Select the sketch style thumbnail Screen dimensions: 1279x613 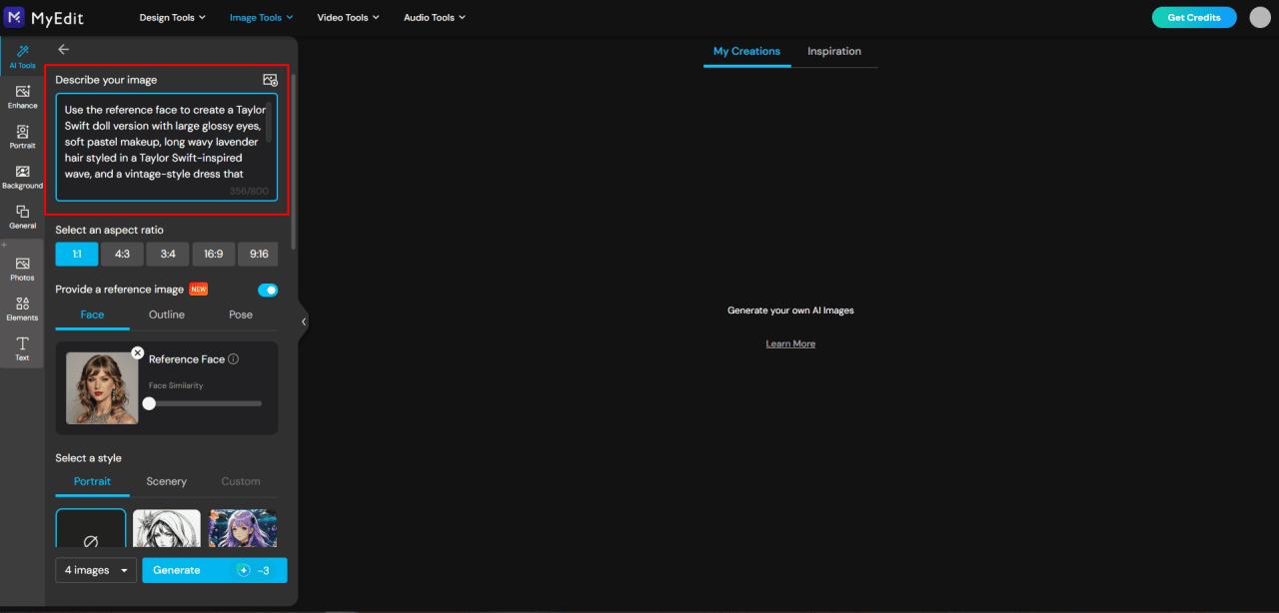pyautogui.click(x=167, y=529)
